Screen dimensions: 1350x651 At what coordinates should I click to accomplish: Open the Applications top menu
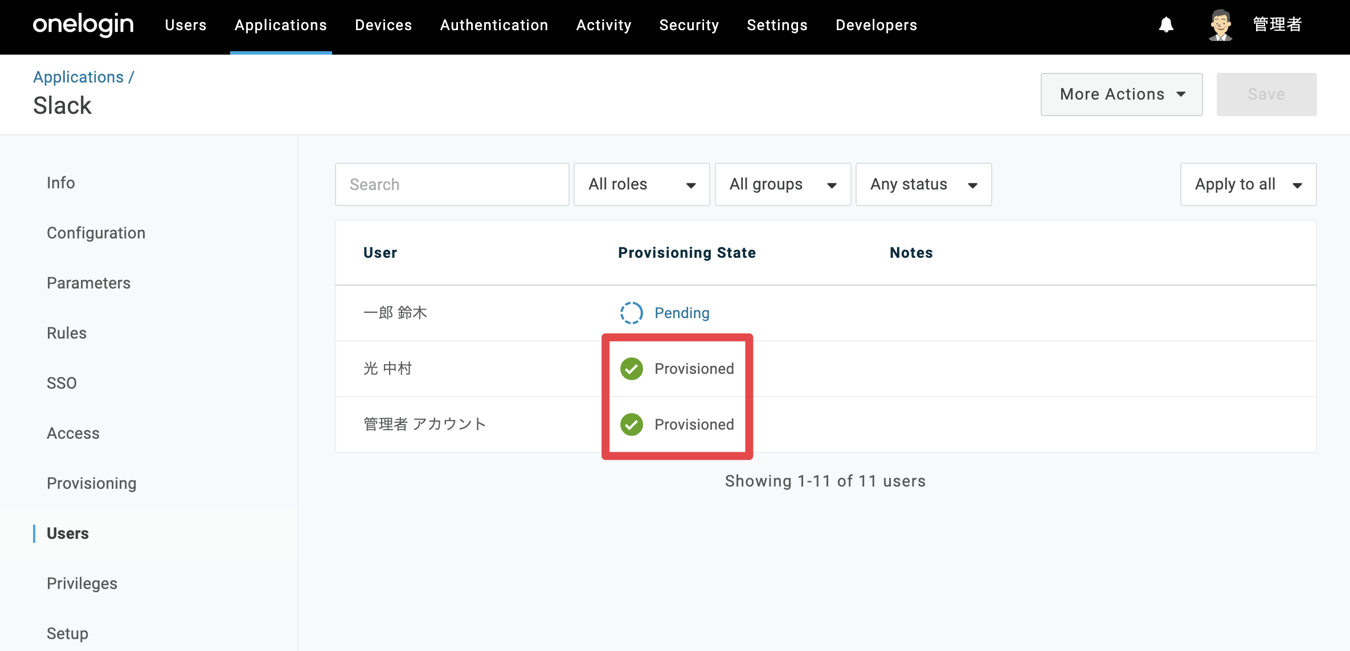(281, 25)
